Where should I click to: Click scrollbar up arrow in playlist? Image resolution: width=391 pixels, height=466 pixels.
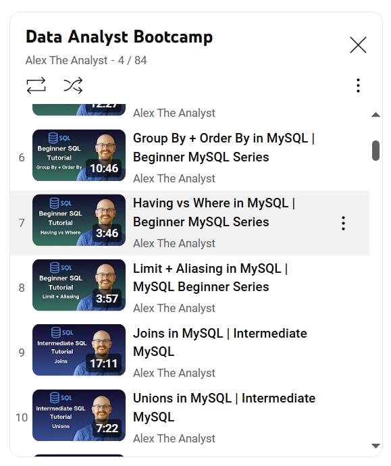click(x=375, y=115)
